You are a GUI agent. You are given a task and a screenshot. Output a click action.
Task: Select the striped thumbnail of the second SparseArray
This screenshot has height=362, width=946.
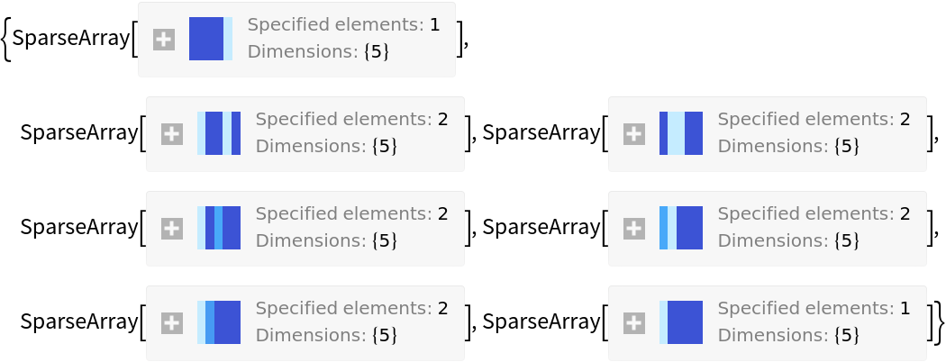click(x=219, y=133)
